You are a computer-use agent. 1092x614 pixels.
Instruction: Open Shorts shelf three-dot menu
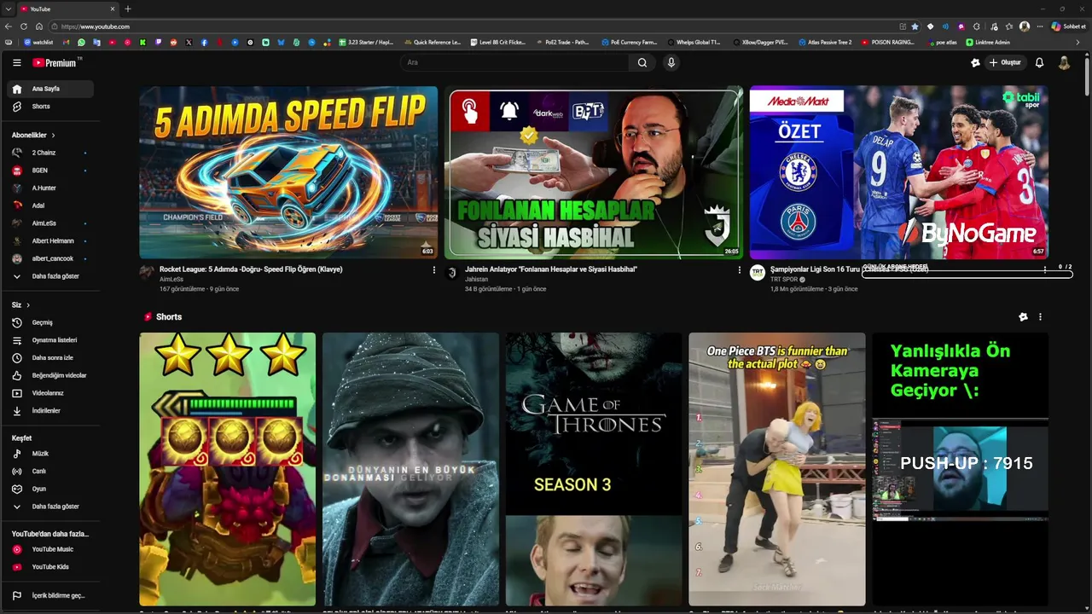click(1040, 316)
